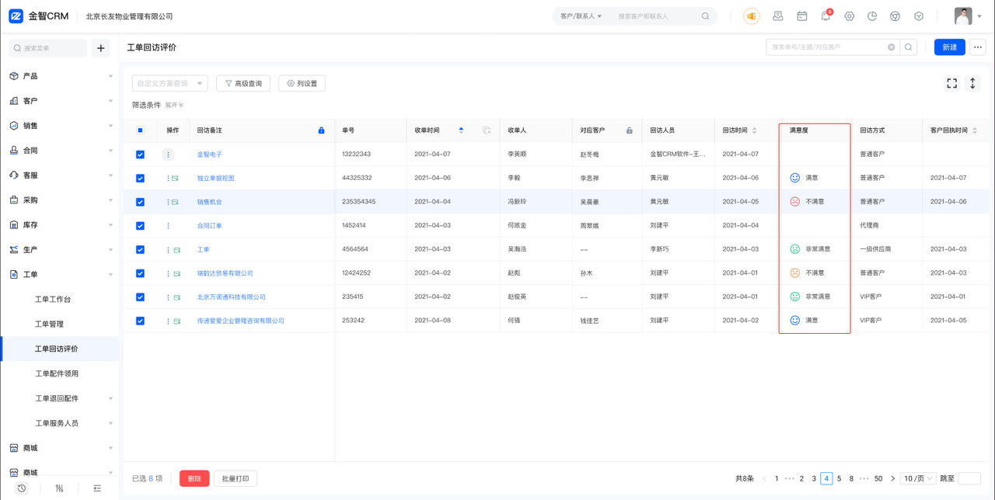Uncheck the checkbox for 销售机会 row
This screenshot has width=995, height=500.
click(140, 202)
